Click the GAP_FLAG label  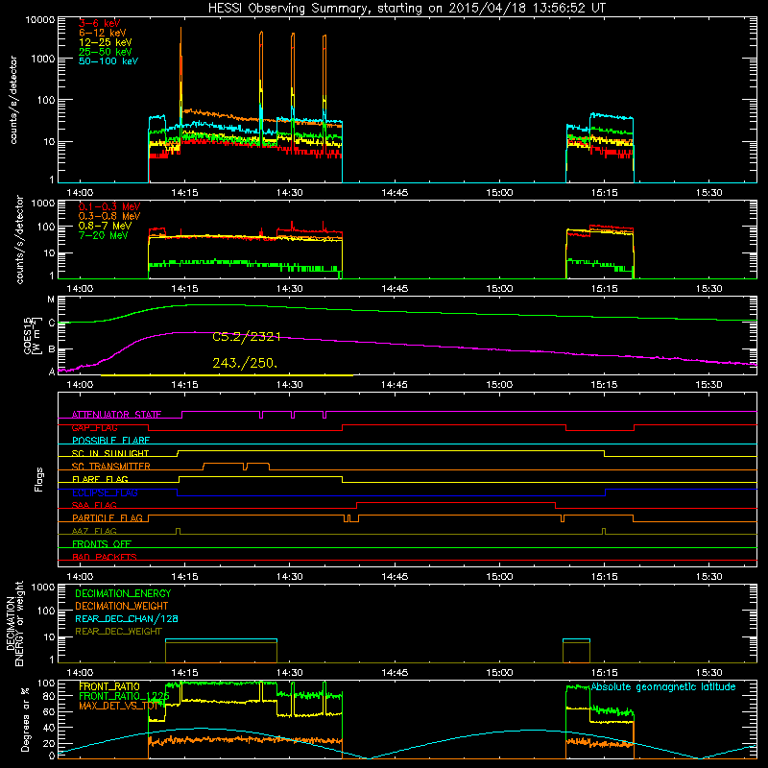point(94,428)
